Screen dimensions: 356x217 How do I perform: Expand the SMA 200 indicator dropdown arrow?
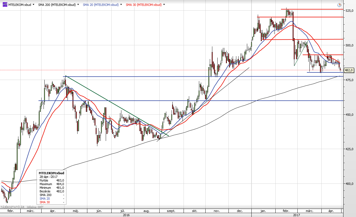pos(78,5)
